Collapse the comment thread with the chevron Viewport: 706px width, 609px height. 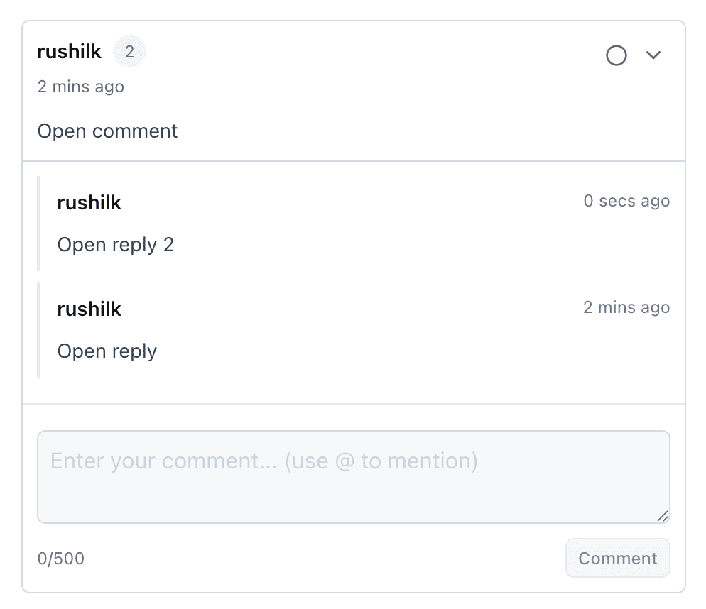pos(654,55)
